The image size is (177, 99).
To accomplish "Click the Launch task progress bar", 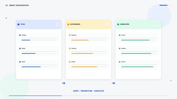I will point(139,40).
